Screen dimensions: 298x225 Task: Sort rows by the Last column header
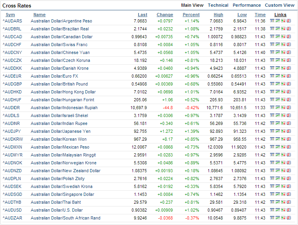[143, 15]
